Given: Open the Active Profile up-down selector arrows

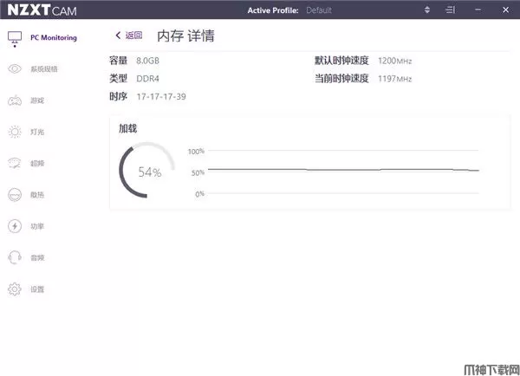Looking at the screenshot, I should point(427,10).
